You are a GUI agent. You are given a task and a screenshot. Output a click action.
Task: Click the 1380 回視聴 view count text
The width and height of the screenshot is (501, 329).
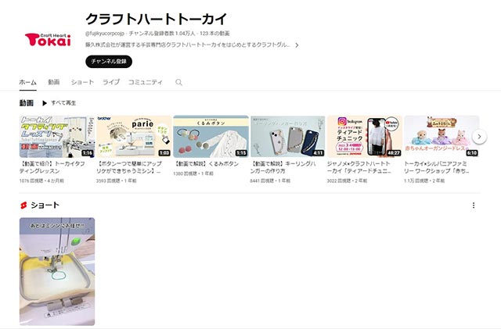click(x=185, y=174)
